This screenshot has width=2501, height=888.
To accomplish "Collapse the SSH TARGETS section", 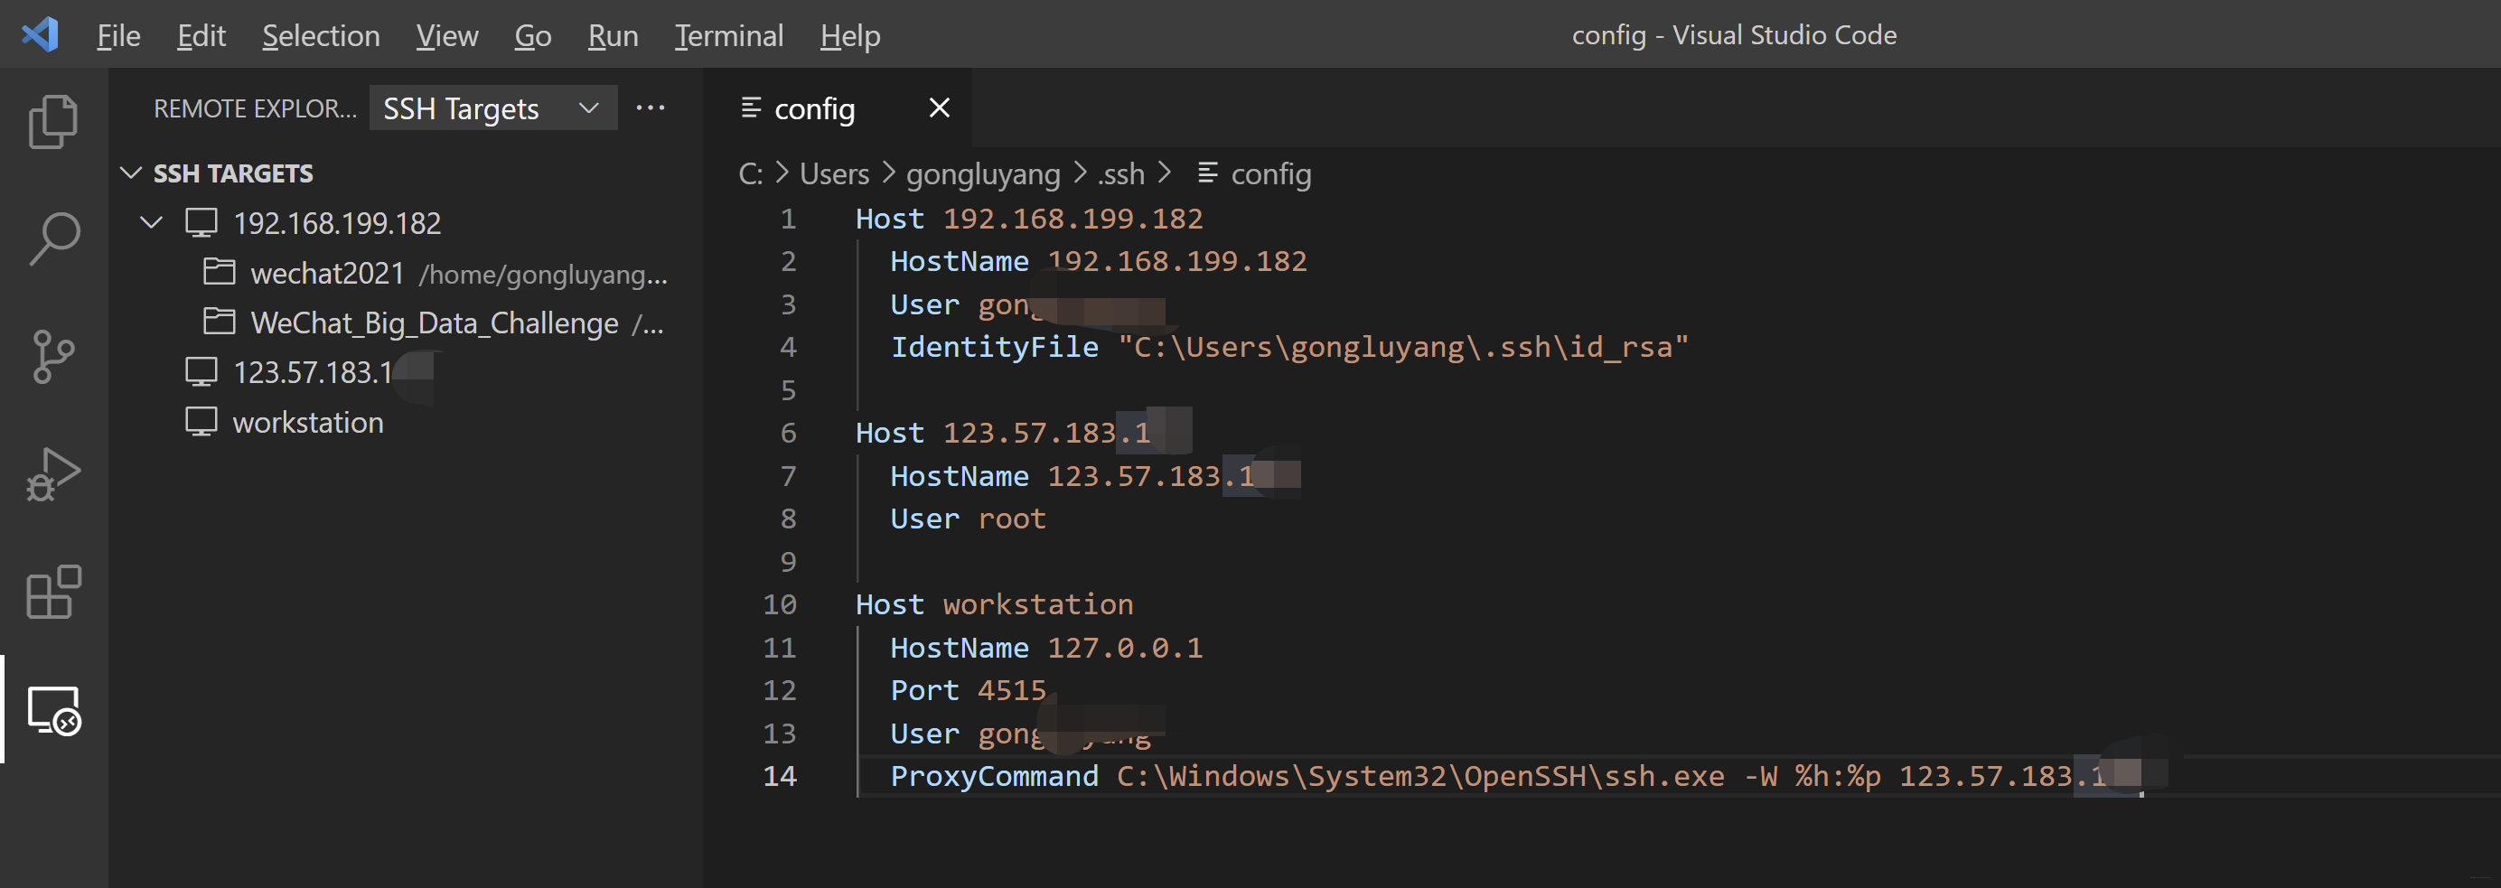I will click(131, 173).
